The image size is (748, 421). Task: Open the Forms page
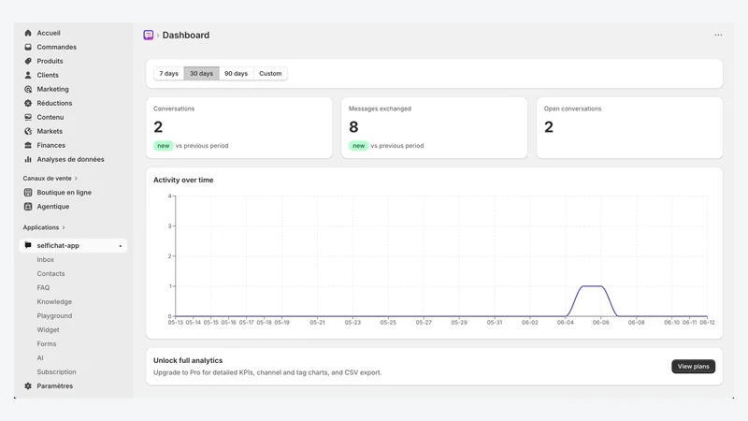pyautogui.click(x=47, y=343)
